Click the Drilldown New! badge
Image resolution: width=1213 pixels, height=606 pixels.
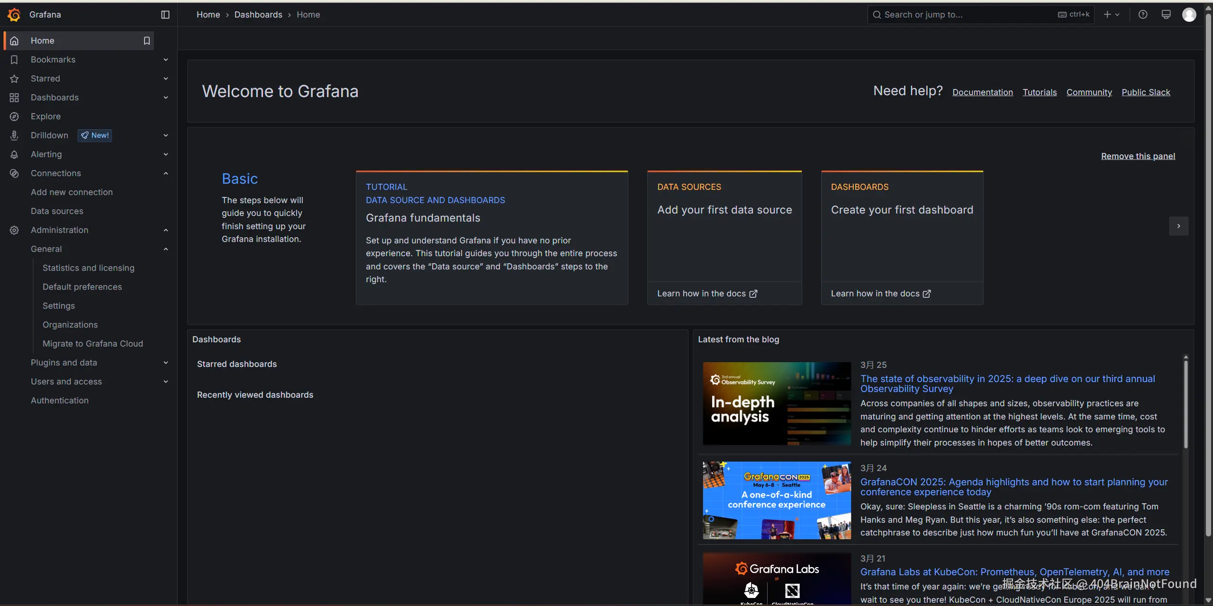point(95,135)
